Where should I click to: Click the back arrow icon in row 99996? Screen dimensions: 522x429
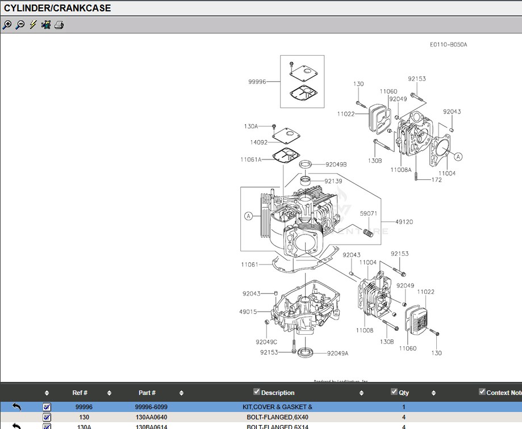(x=16, y=407)
